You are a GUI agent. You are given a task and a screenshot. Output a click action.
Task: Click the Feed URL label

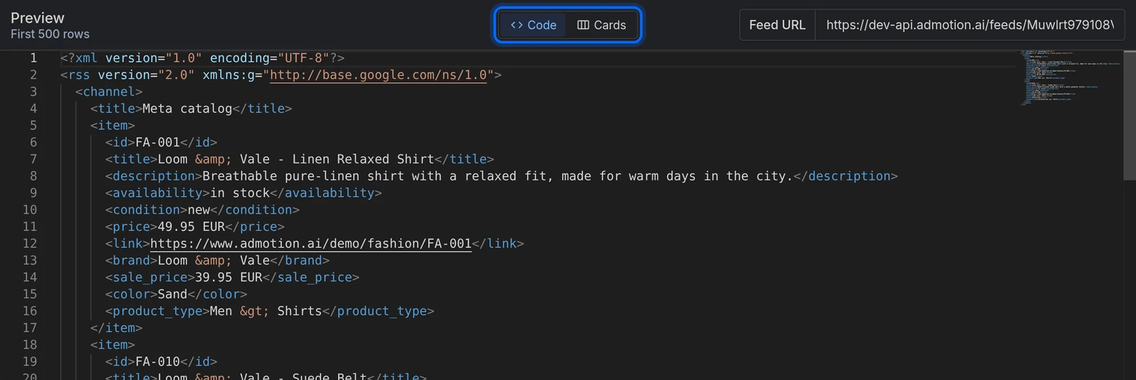(x=777, y=25)
